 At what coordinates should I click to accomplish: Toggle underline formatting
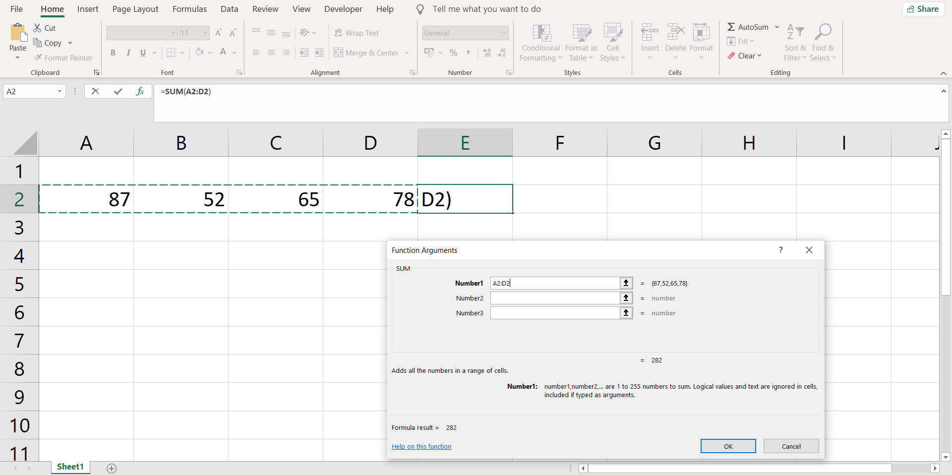[x=143, y=53]
